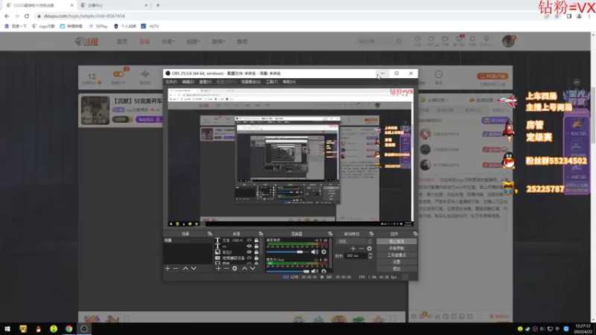Move the selected source down
Image resolution: width=596 pixels, height=335 pixels.
253,269
